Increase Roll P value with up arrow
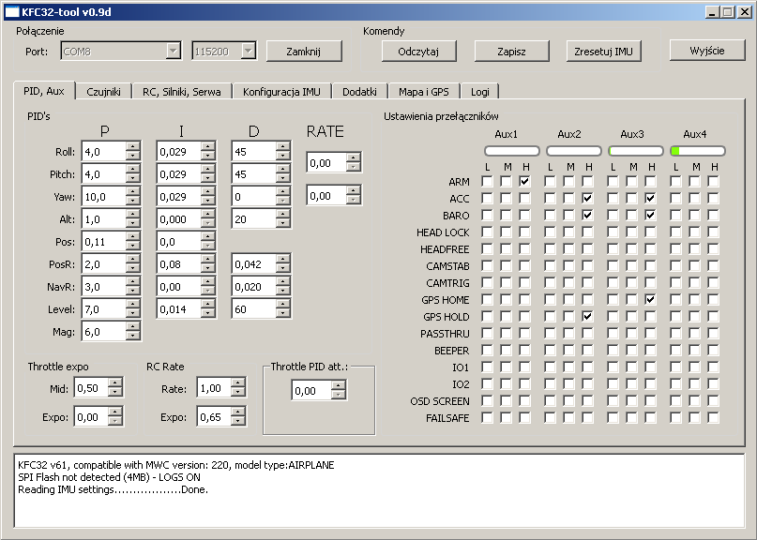This screenshot has height=540, width=757. coord(133,146)
